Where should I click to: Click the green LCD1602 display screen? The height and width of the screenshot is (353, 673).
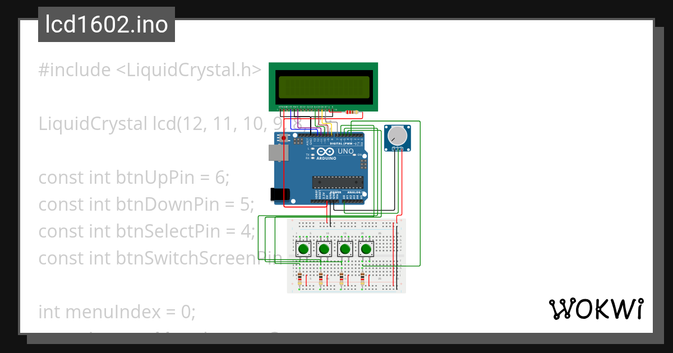[323, 86]
